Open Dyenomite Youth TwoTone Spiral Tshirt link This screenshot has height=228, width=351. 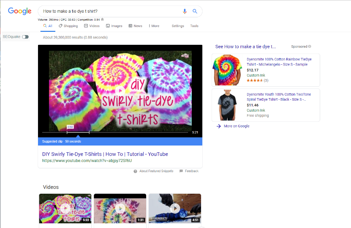click(279, 97)
